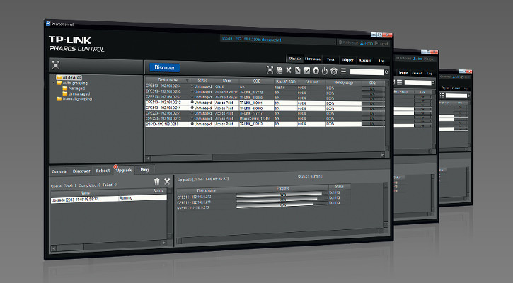This screenshot has width=513, height=283.
Task: Click the Memory usage column header
Action: click(x=343, y=83)
